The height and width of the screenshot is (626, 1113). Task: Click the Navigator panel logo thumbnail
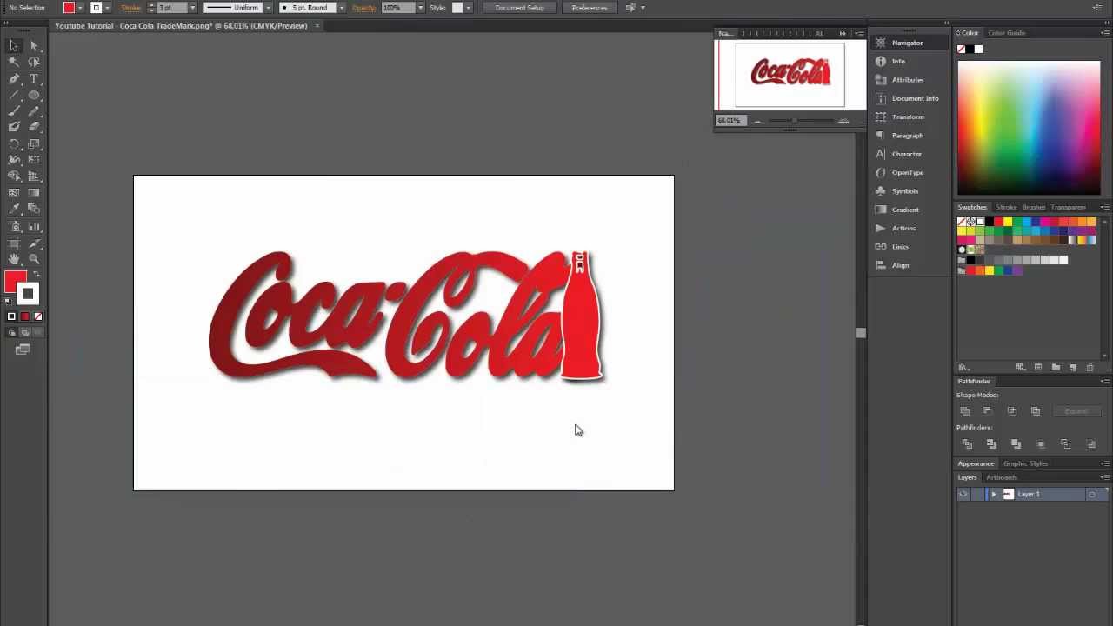click(790, 74)
